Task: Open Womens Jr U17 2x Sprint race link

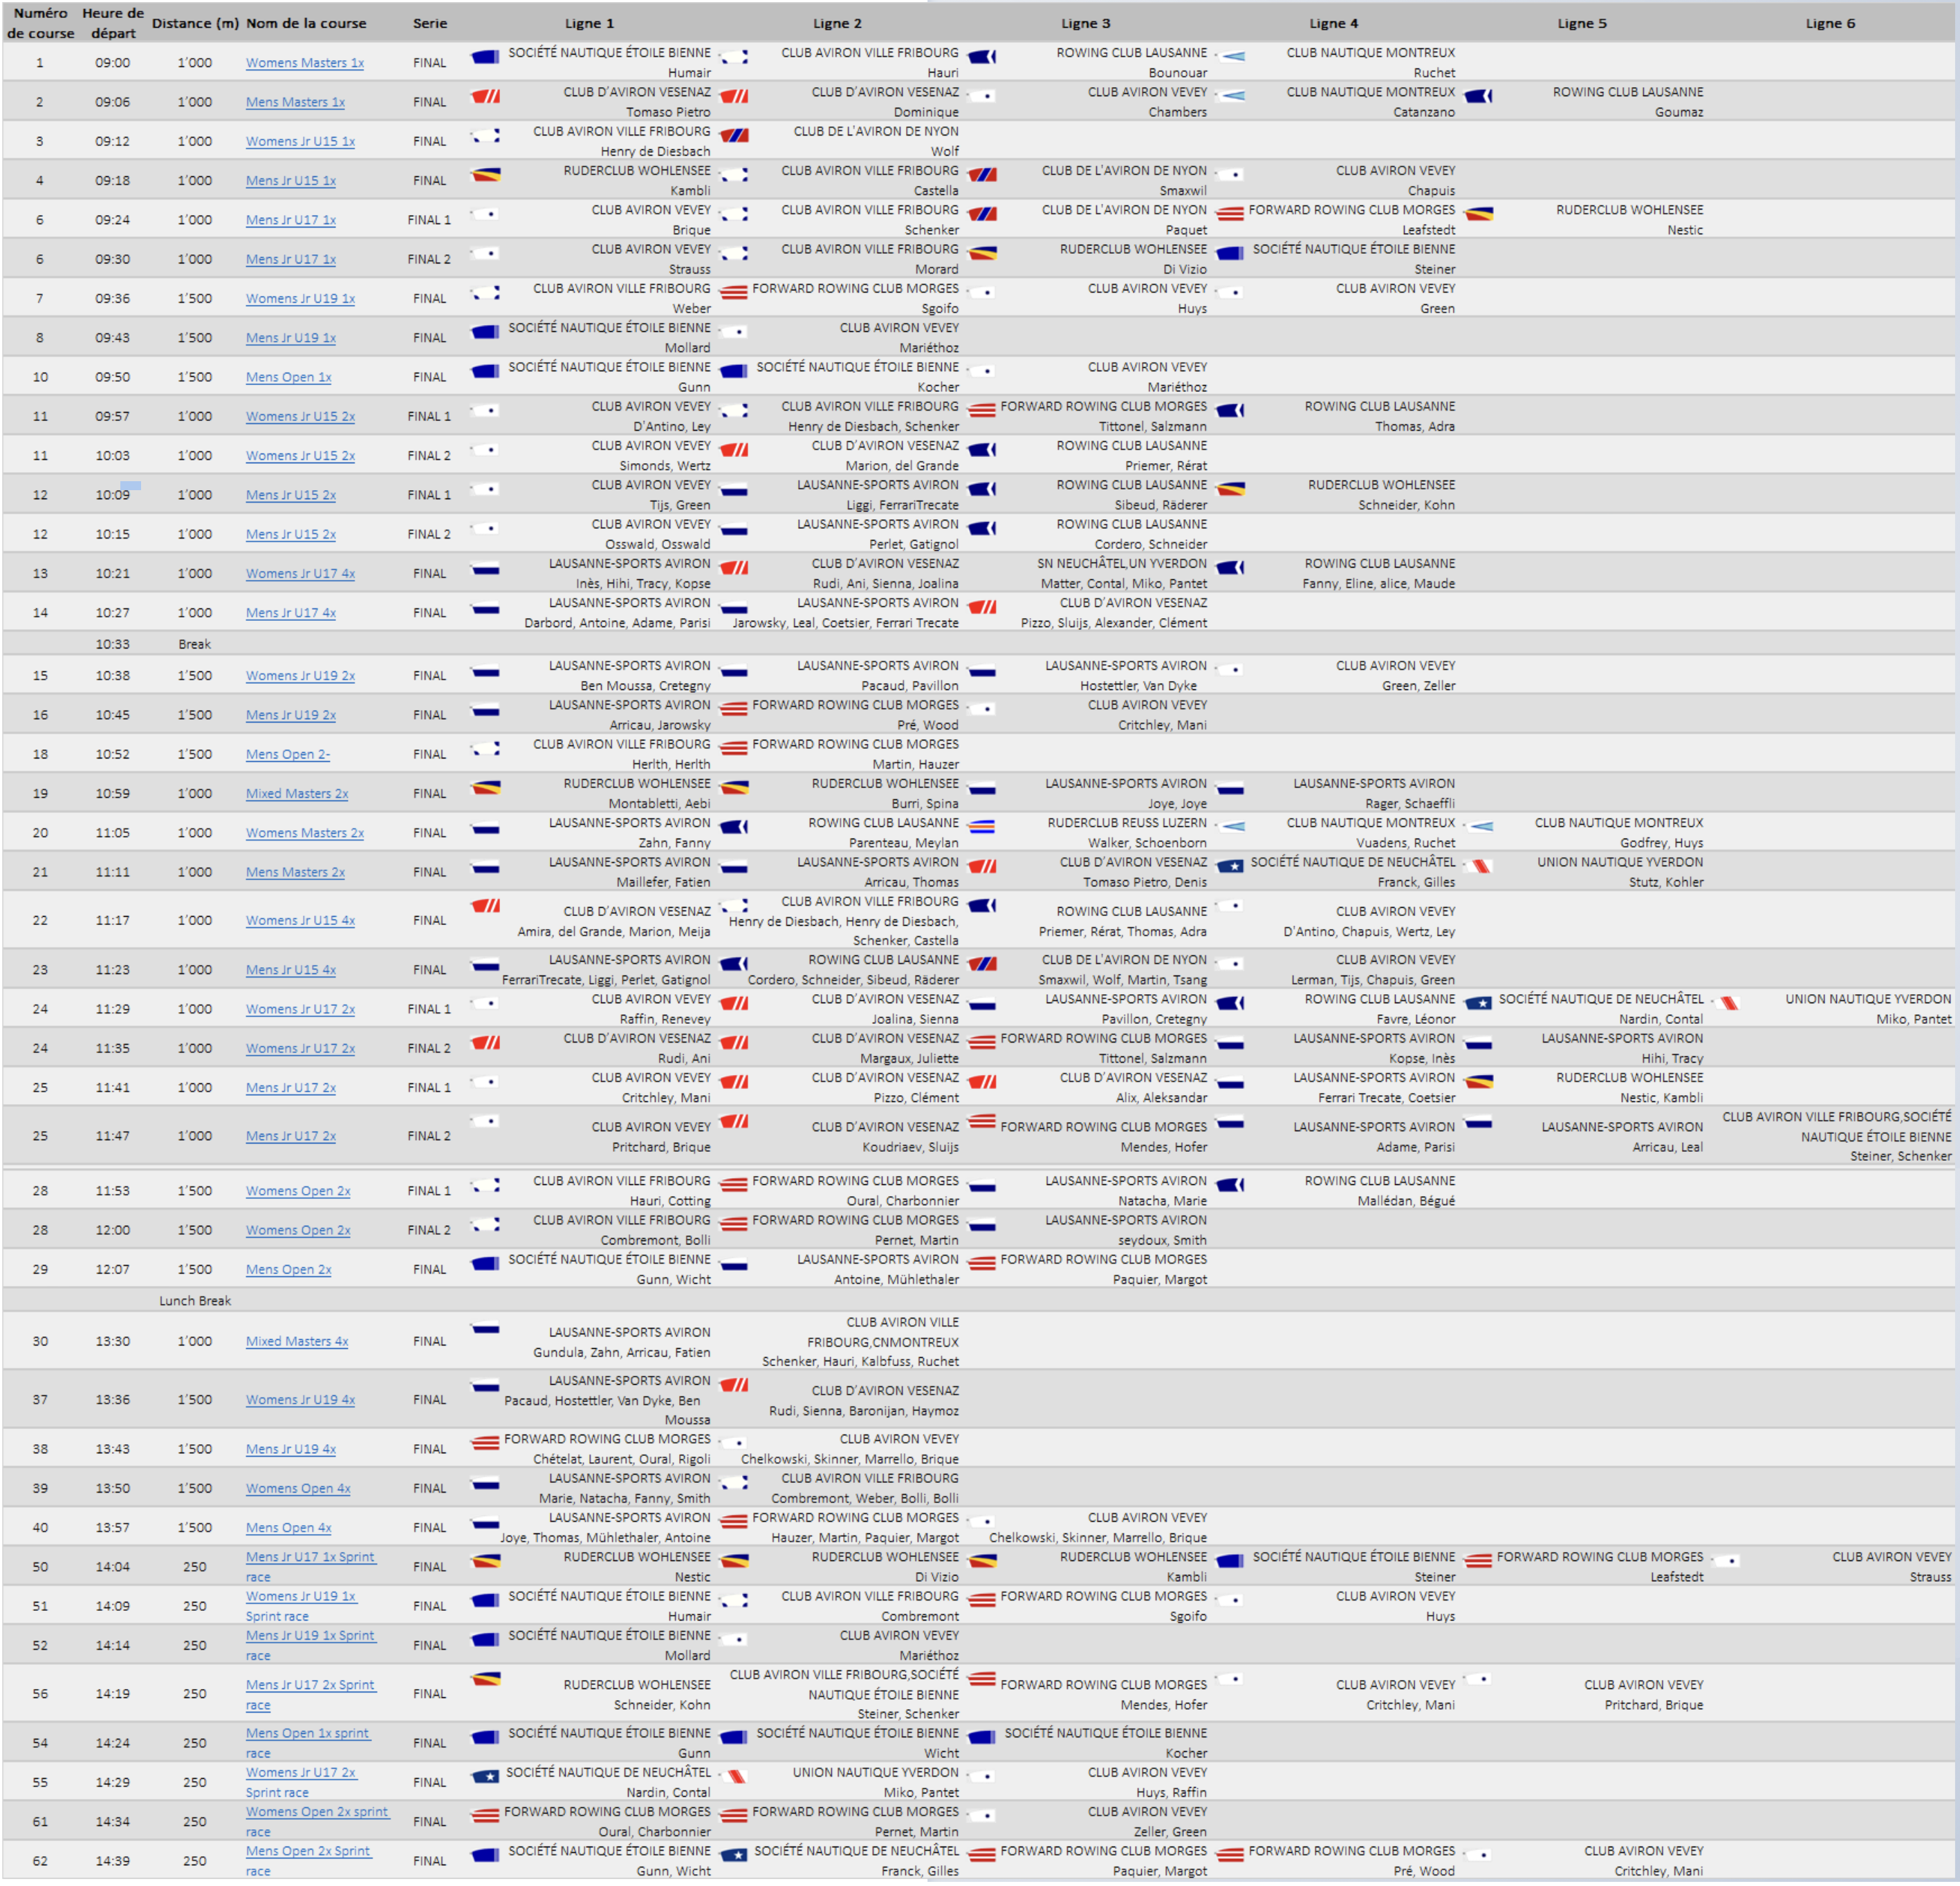Action: click(x=301, y=1782)
